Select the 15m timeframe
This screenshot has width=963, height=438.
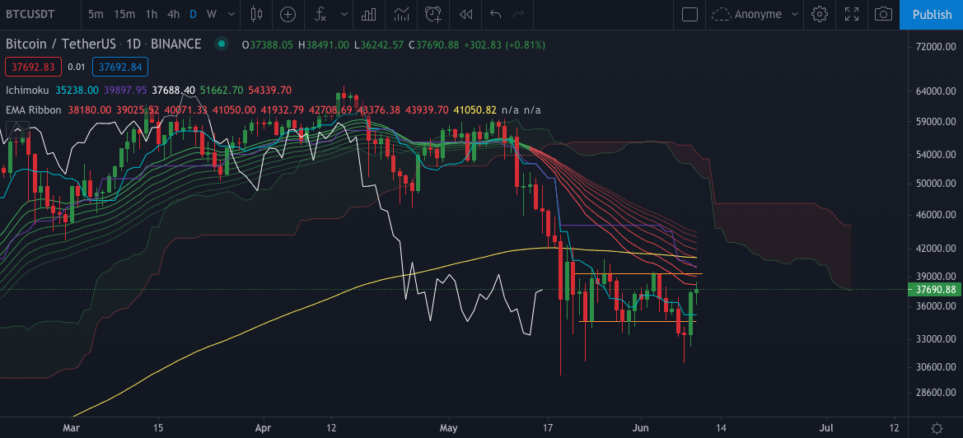[x=124, y=14]
